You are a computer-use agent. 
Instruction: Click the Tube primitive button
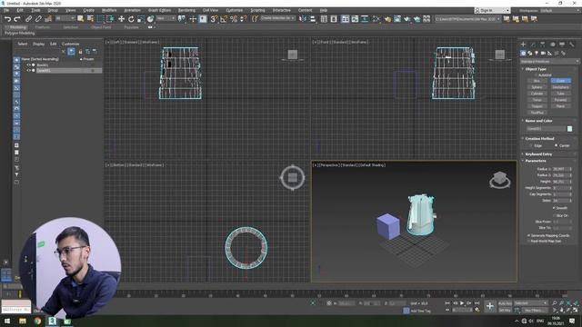coord(561,94)
